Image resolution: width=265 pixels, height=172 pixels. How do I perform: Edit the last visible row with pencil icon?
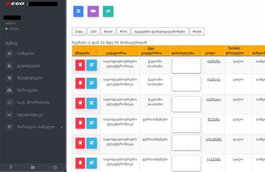[92, 163]
